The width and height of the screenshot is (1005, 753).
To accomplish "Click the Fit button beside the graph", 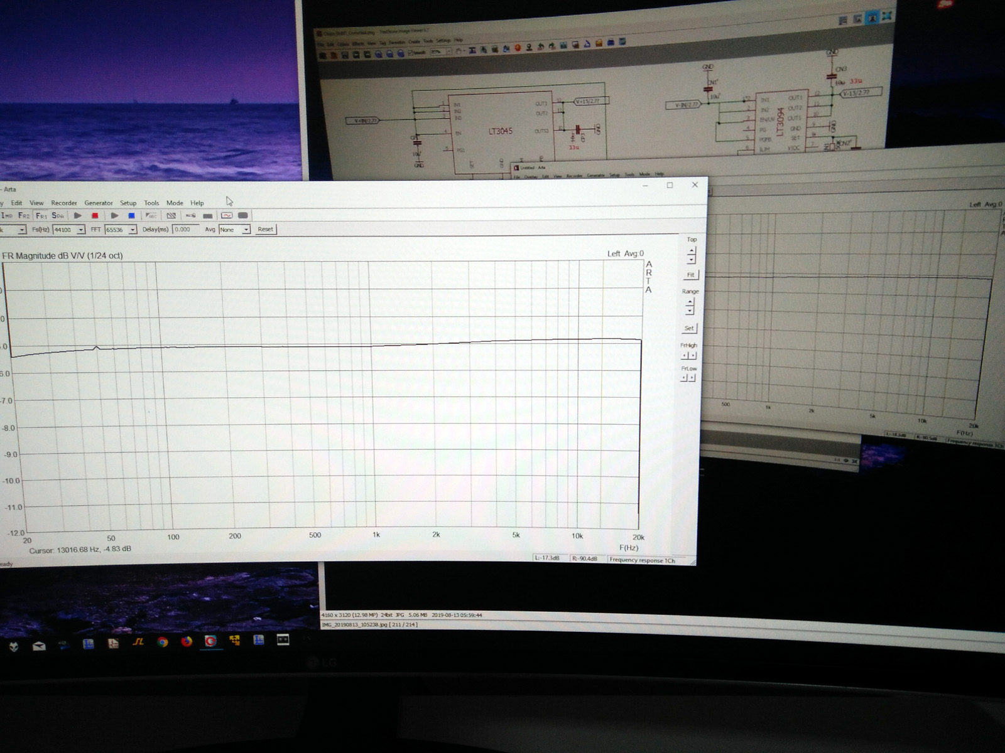I will pos(691,275).
